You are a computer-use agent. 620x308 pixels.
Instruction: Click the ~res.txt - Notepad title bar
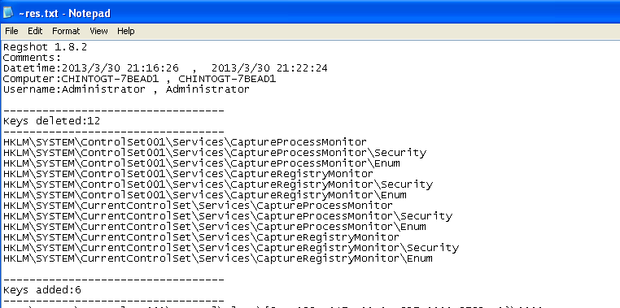click(310, 13)
